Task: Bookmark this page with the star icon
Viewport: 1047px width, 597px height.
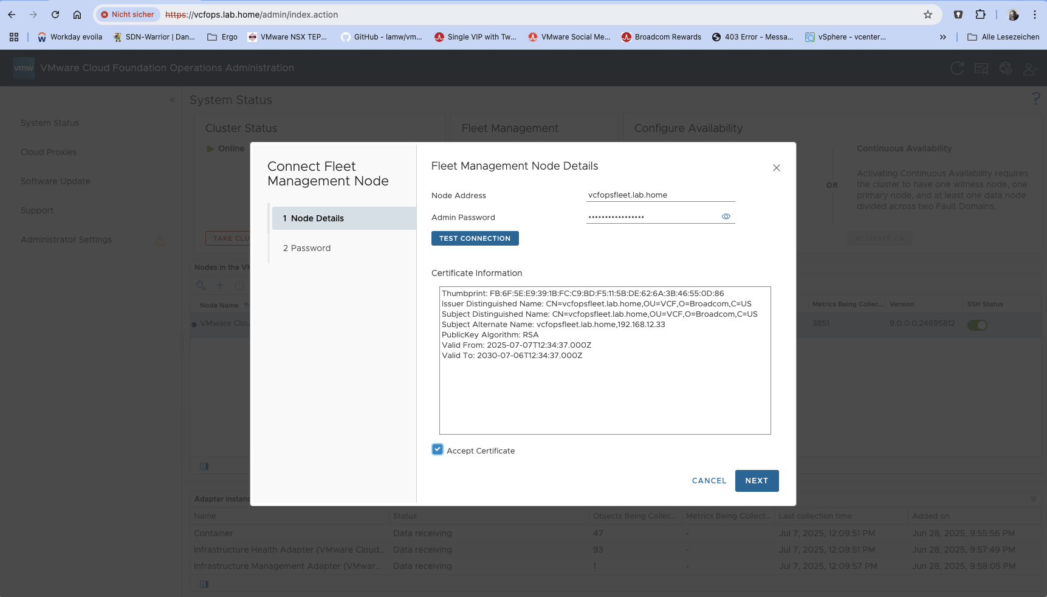Action: (928, 15)
